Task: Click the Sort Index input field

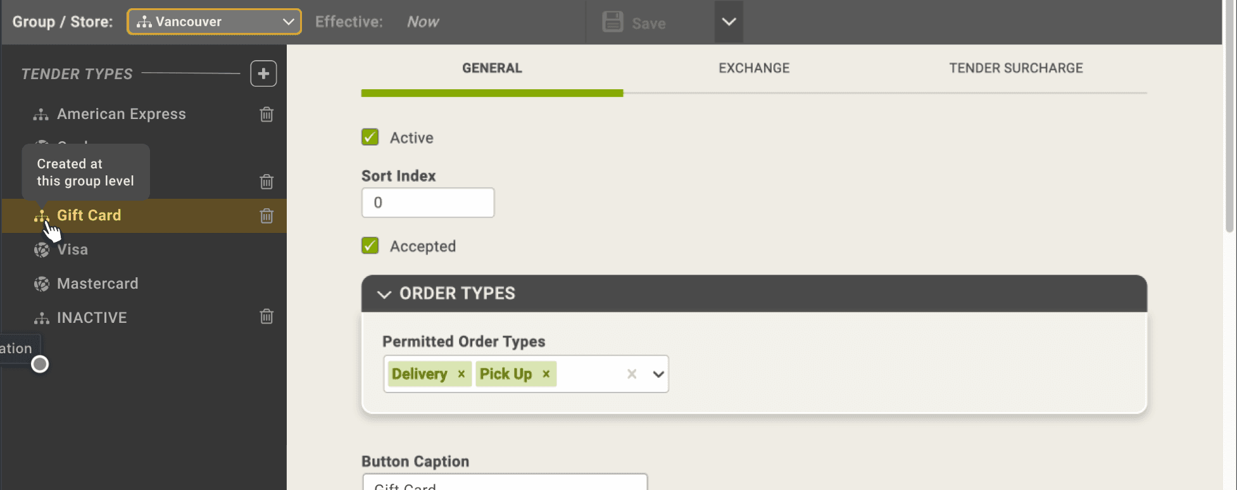Action: 428,203
